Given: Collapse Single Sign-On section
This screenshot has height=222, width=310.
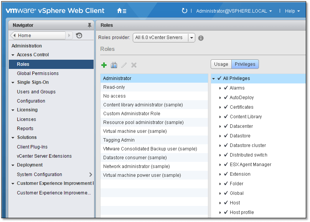Looking at the screenshot, I should point(13,83).
